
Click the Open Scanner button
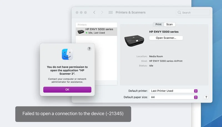coord(166,38)
